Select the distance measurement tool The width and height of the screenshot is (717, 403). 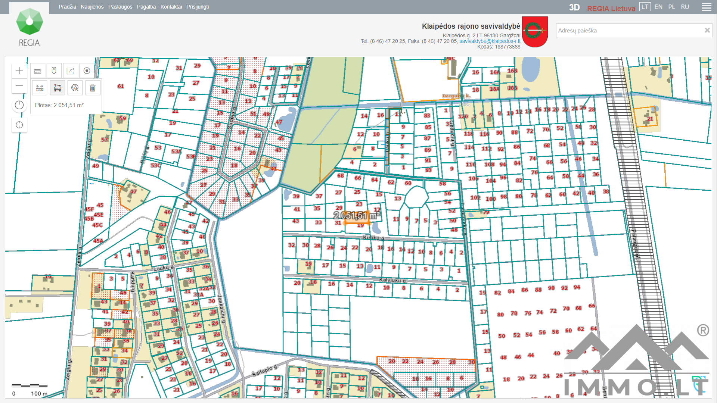(x=40, y=88)
